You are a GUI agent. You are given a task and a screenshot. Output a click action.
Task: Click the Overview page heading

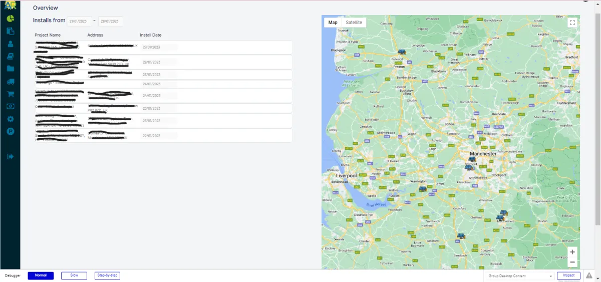coord(46,8)
